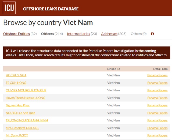Open Panama Papers link for Huynh Thanh Nicolas LUONG
The image size is (172, 140).
coord(157,98)
